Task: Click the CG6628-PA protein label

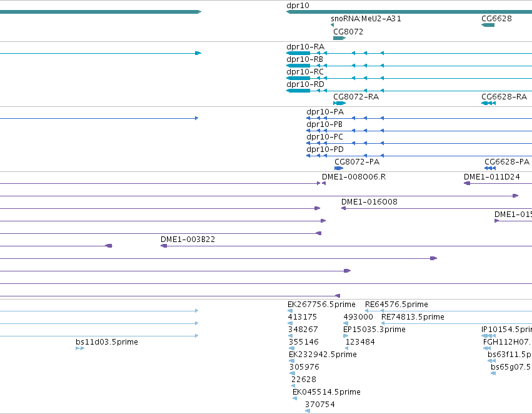Action: [506, 162]
